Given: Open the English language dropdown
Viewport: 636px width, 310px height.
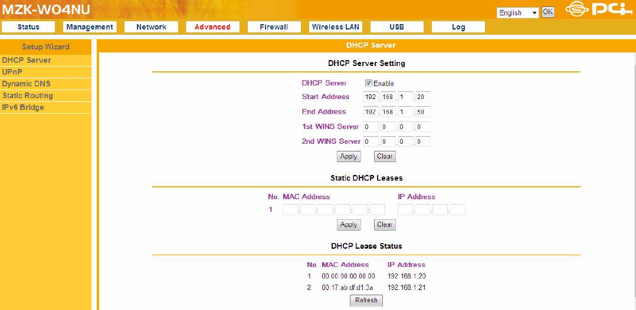Looking at the screenshot, I should 517,12.
